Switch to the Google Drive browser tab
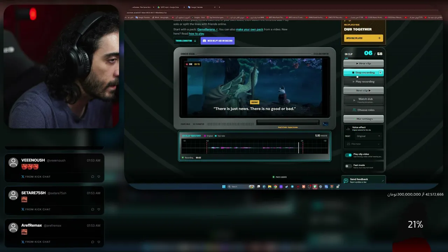The image size is (448, 252). click(172, 7)
